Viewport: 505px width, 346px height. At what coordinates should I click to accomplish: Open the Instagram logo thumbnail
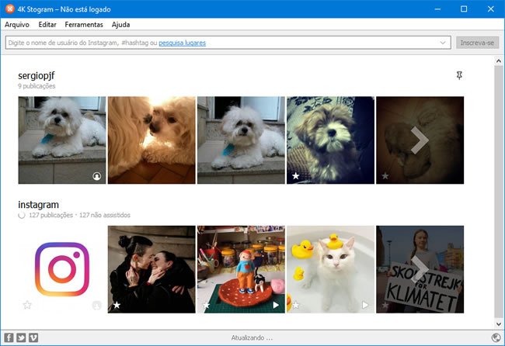pos(62,269)
